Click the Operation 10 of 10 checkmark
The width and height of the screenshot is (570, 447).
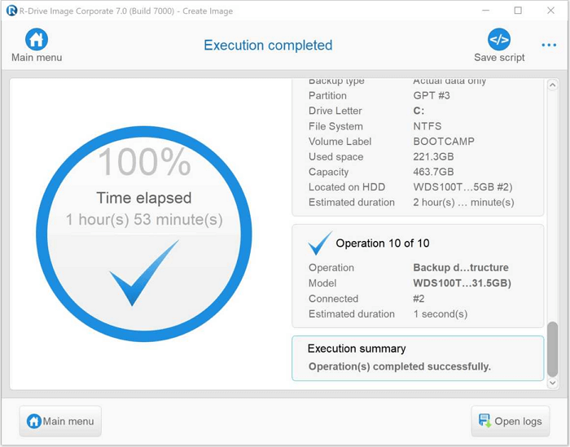point(319,243)
